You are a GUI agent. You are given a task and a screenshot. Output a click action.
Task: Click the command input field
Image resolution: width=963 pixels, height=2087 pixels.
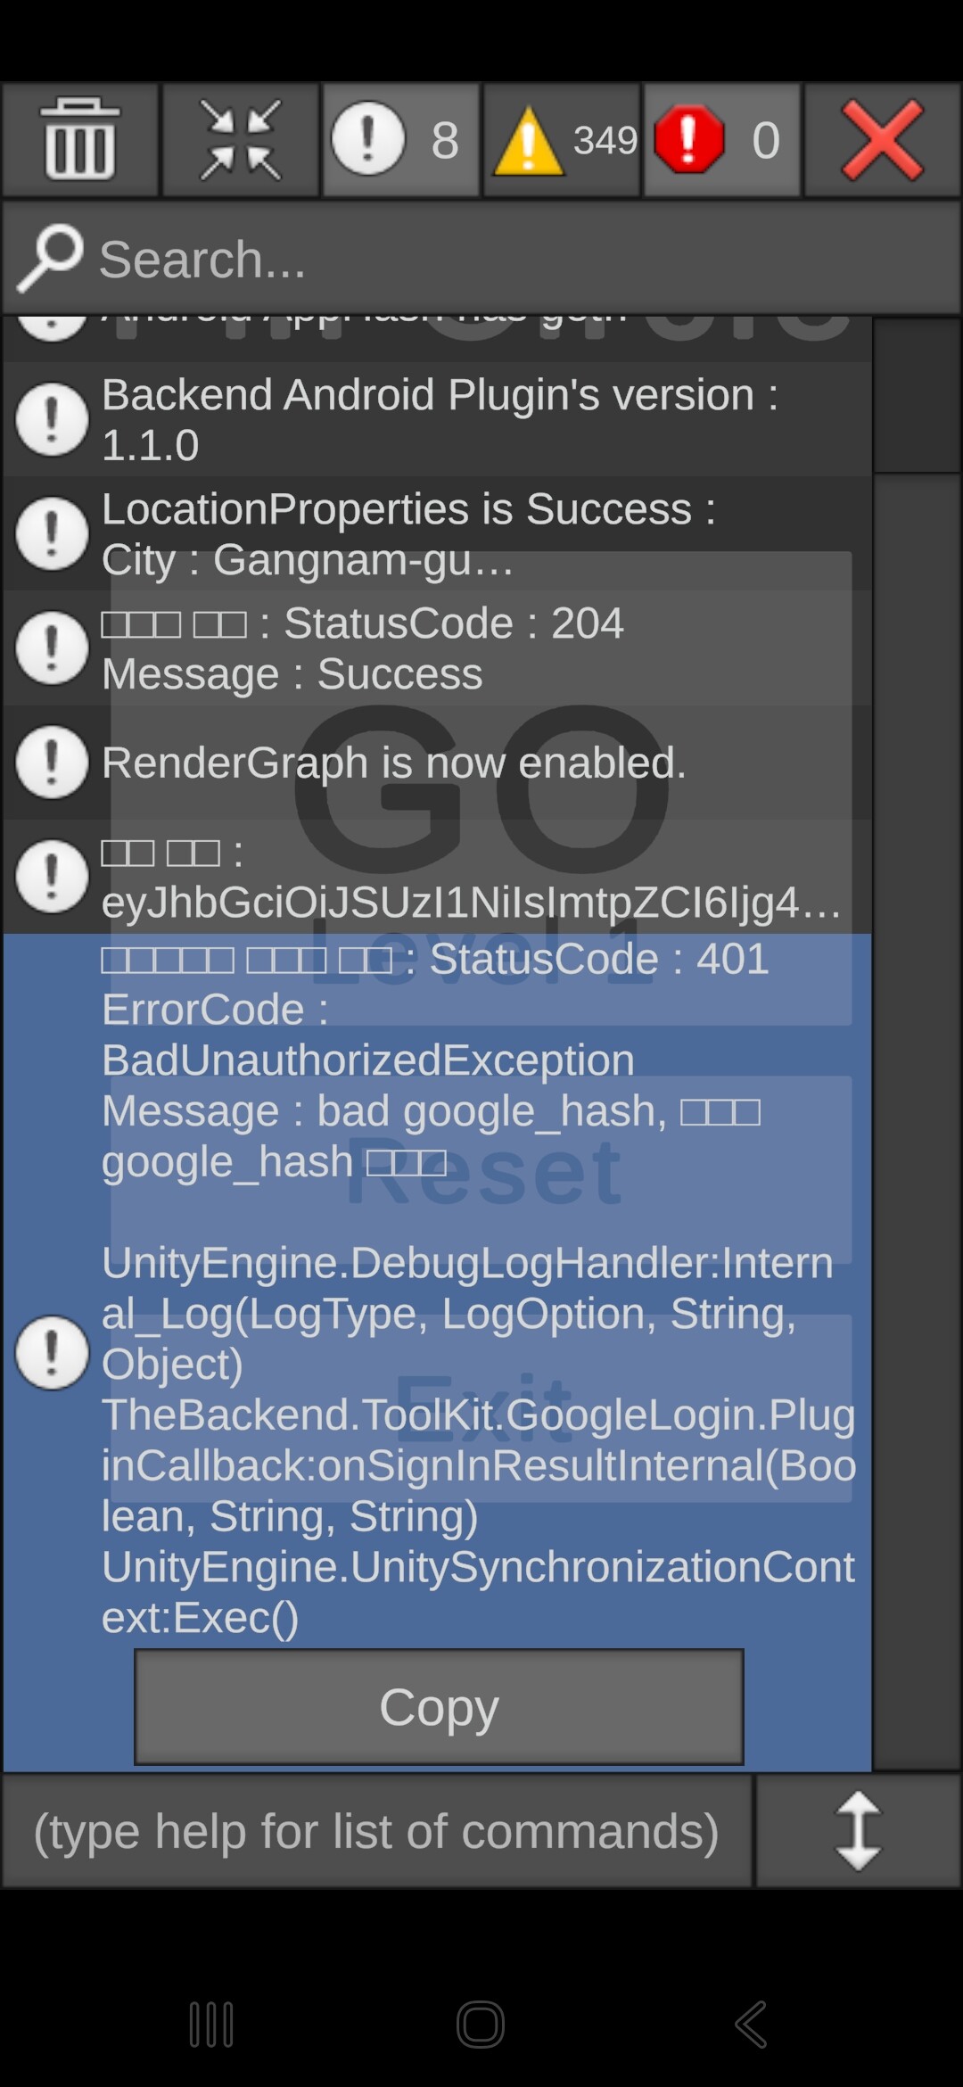point(376,1831)
